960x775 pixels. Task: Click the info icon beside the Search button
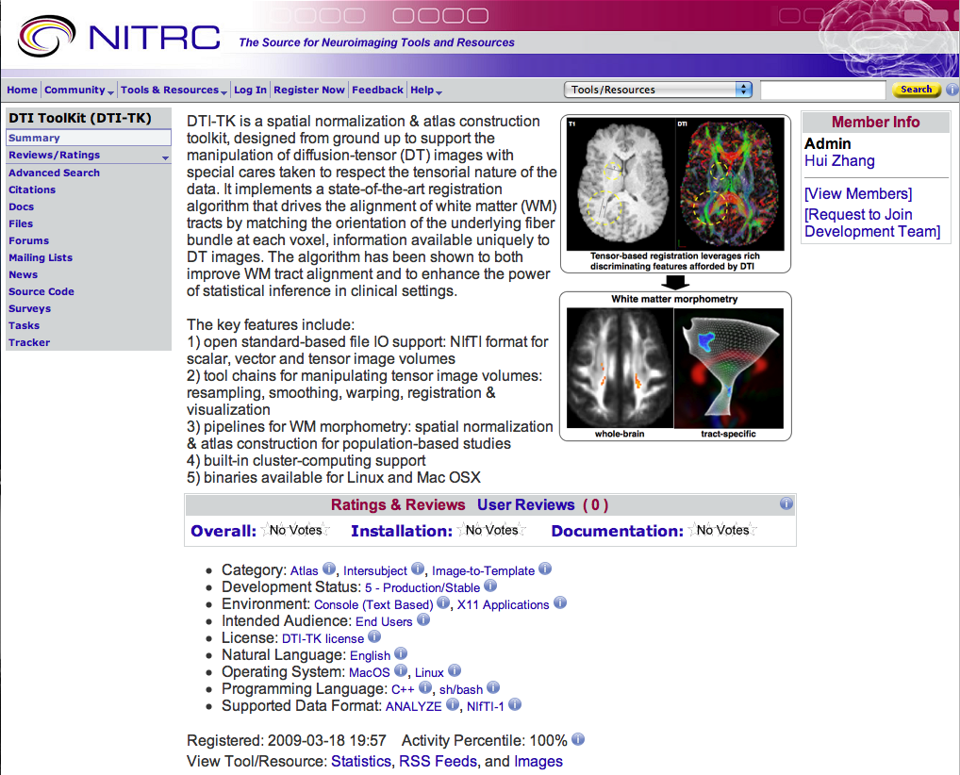click(952, 90)
